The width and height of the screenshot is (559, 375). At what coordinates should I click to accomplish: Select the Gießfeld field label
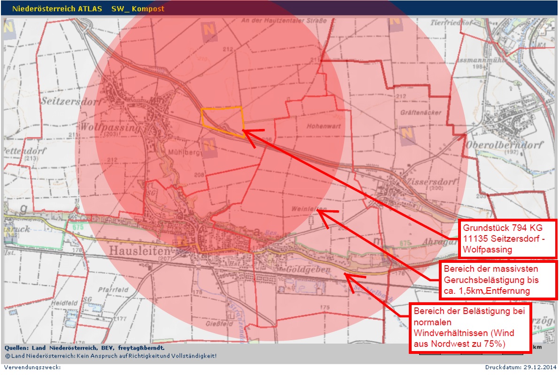pos(219,324)
